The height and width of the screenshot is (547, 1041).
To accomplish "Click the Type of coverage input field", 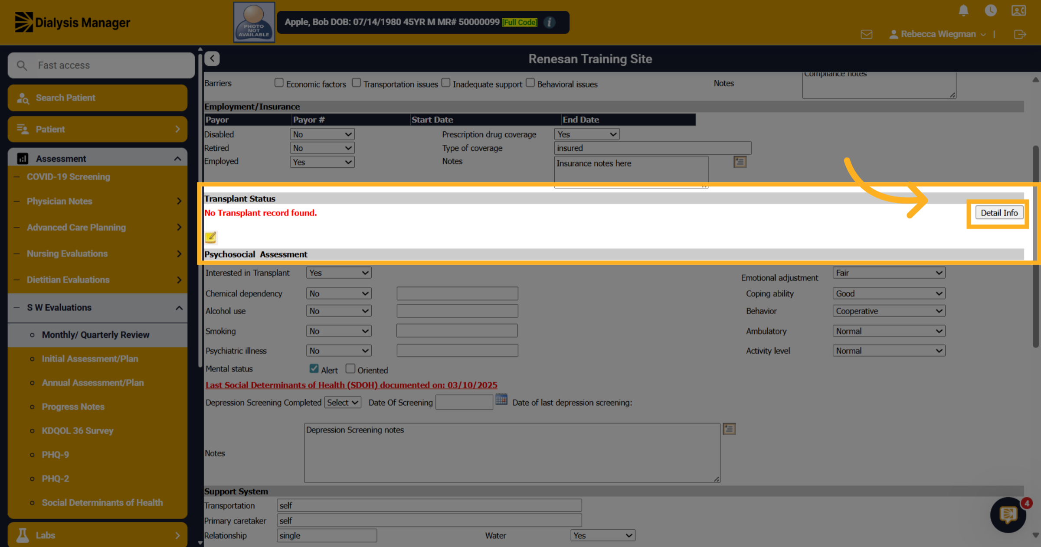I will [653, 148].
